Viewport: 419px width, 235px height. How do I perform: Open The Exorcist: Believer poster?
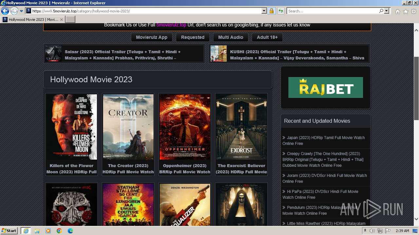pyautogui.click(x=242, y=127)
